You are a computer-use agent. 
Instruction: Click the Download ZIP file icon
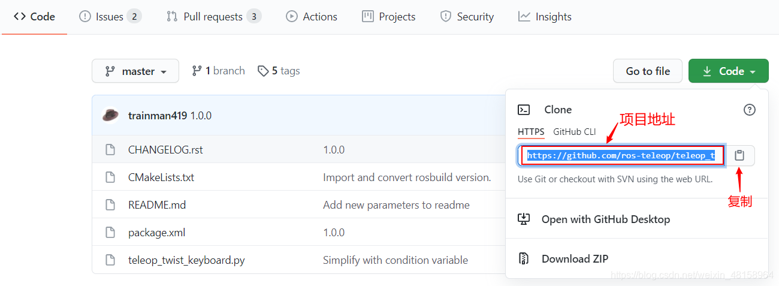point(524,258)
